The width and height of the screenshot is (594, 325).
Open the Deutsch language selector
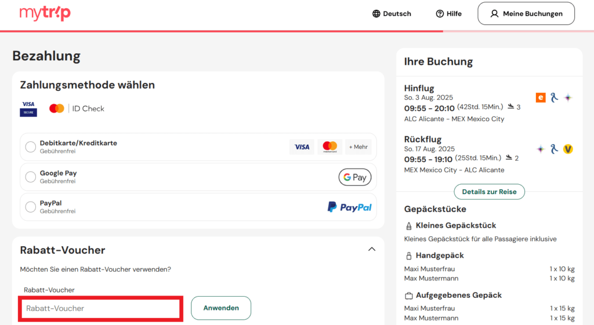pyautogui.click(x=392, y=14)
